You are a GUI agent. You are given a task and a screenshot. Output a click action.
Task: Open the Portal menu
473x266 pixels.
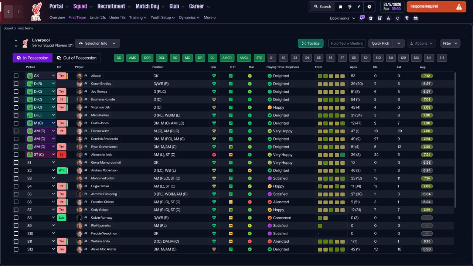pos(59,6)
